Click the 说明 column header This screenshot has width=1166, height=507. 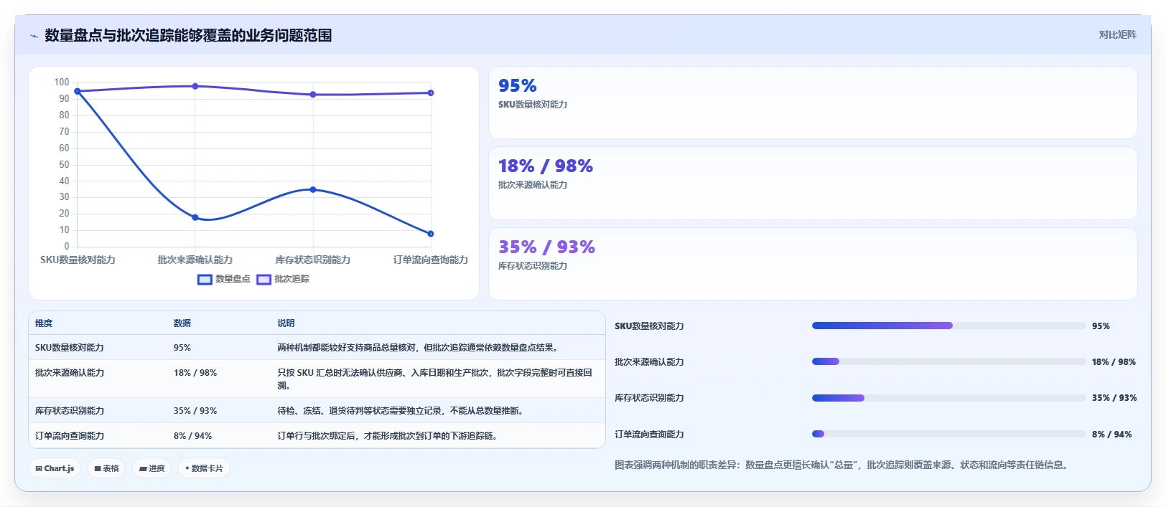pos(286,323)
